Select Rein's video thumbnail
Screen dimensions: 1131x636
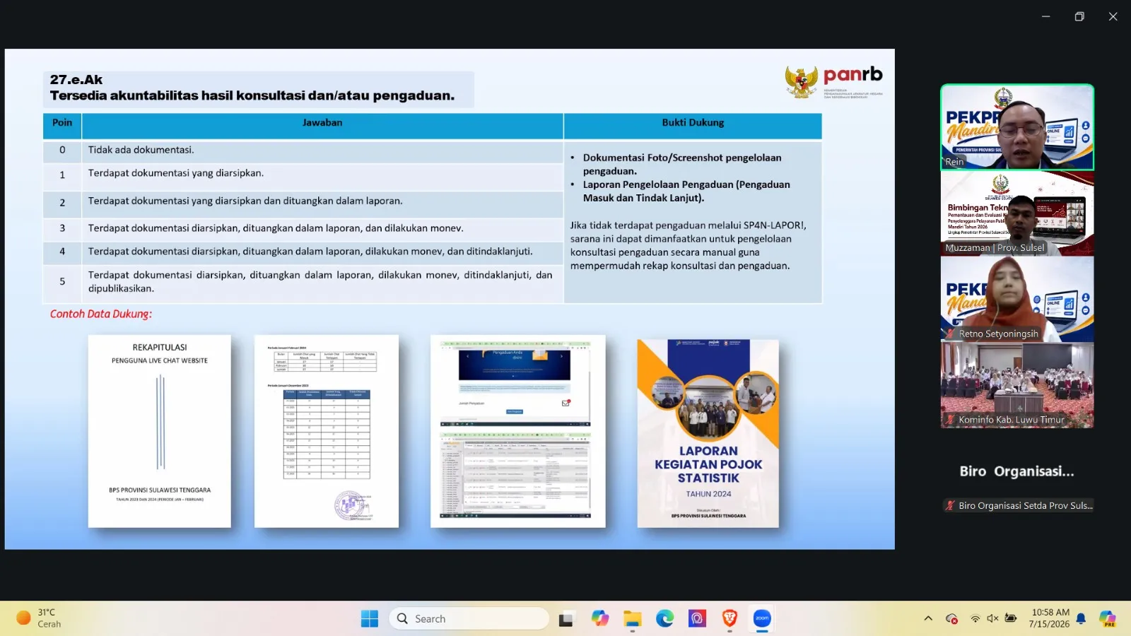coord(1017,127)
